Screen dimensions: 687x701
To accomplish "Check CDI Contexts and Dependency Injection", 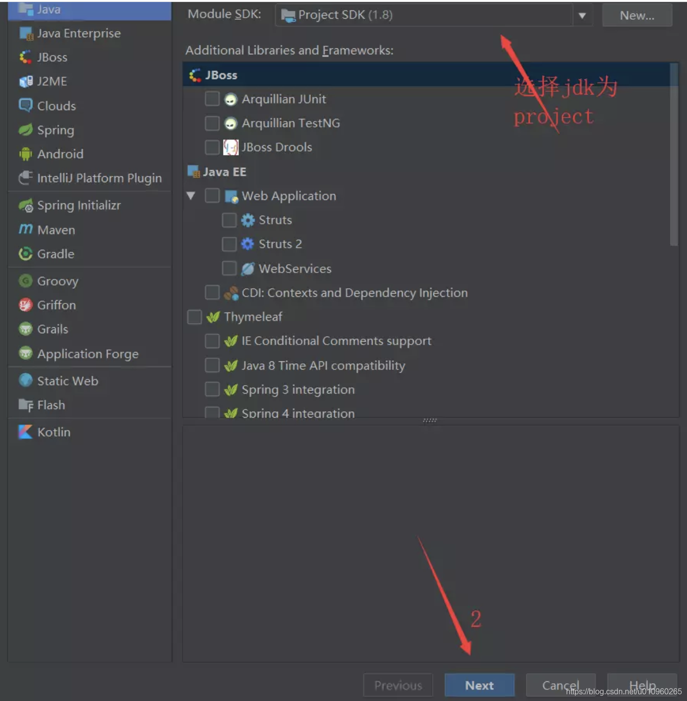I will tap(212, 292).
